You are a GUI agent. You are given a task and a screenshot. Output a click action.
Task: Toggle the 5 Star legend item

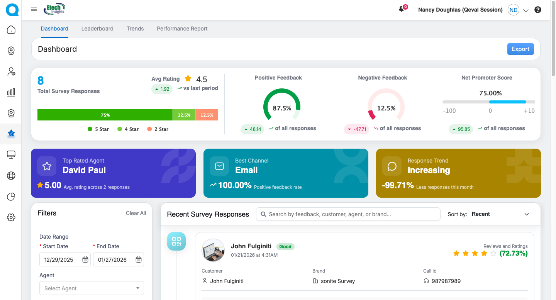coord(98,129)
